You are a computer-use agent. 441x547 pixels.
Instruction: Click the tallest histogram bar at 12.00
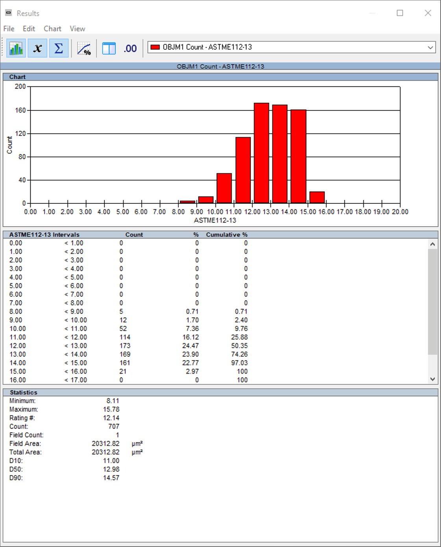(261, 153)
